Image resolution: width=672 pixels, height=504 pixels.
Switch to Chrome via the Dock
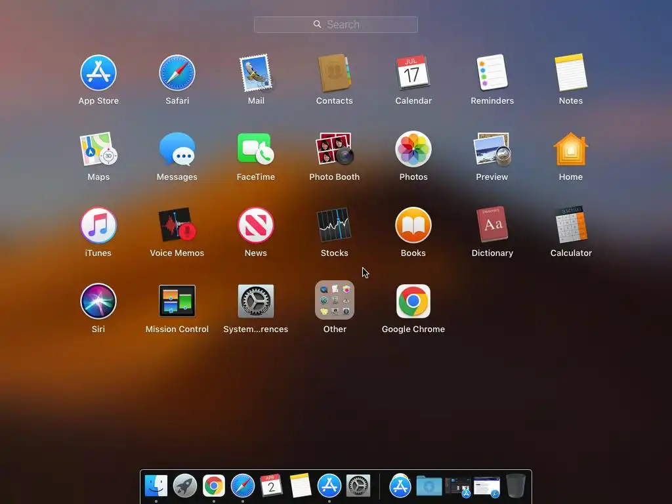pyautogui.click(x=214, y=486)
